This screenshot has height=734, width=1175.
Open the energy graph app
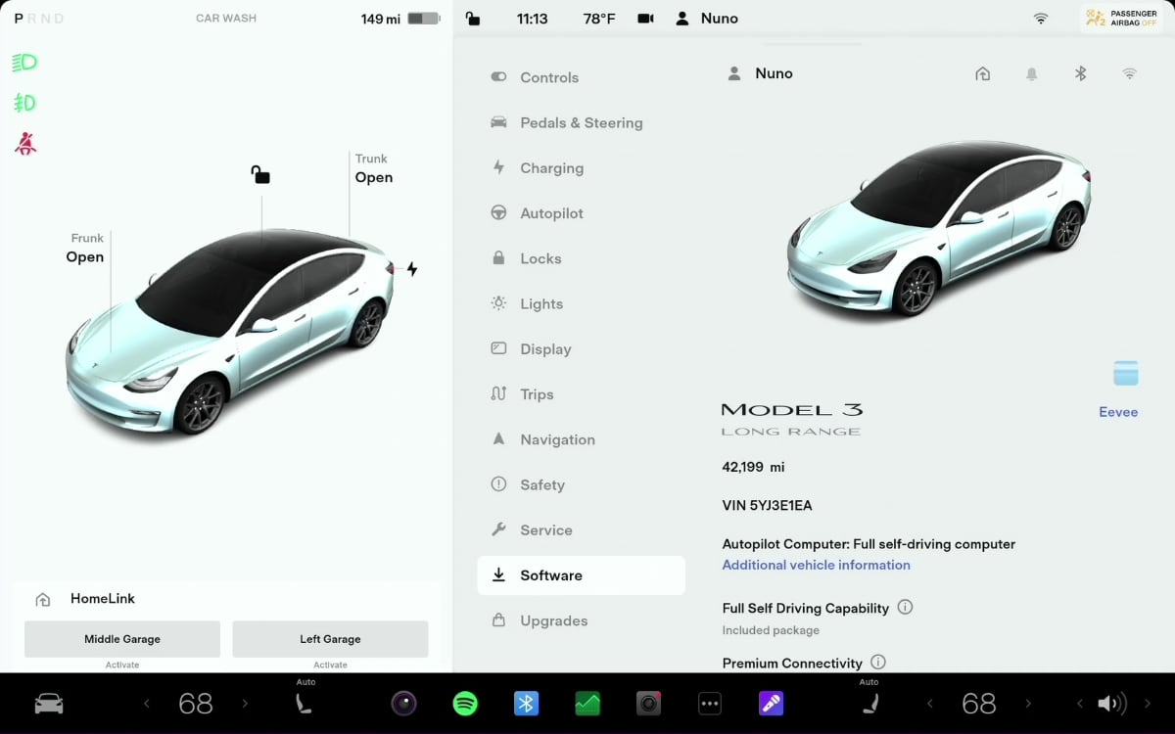pyautogui.click(x=587, y=703)
